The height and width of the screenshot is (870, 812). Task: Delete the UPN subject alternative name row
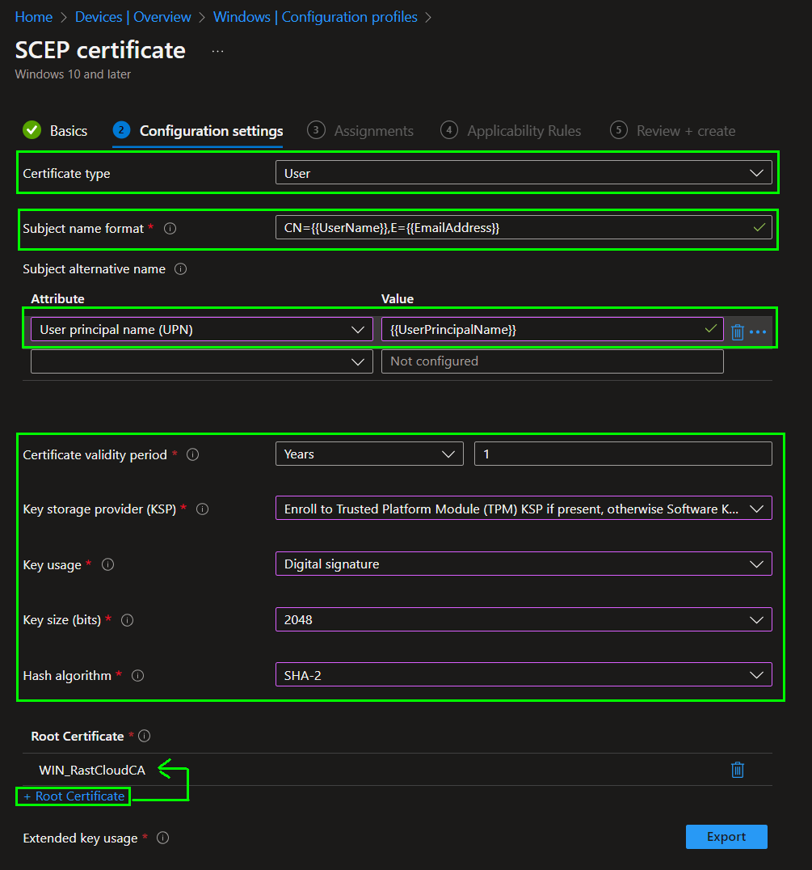point(737,332)
